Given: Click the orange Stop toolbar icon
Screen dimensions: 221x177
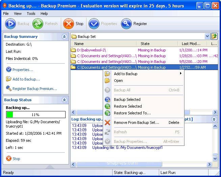Looking at the screenshot, I should (69, 24).
